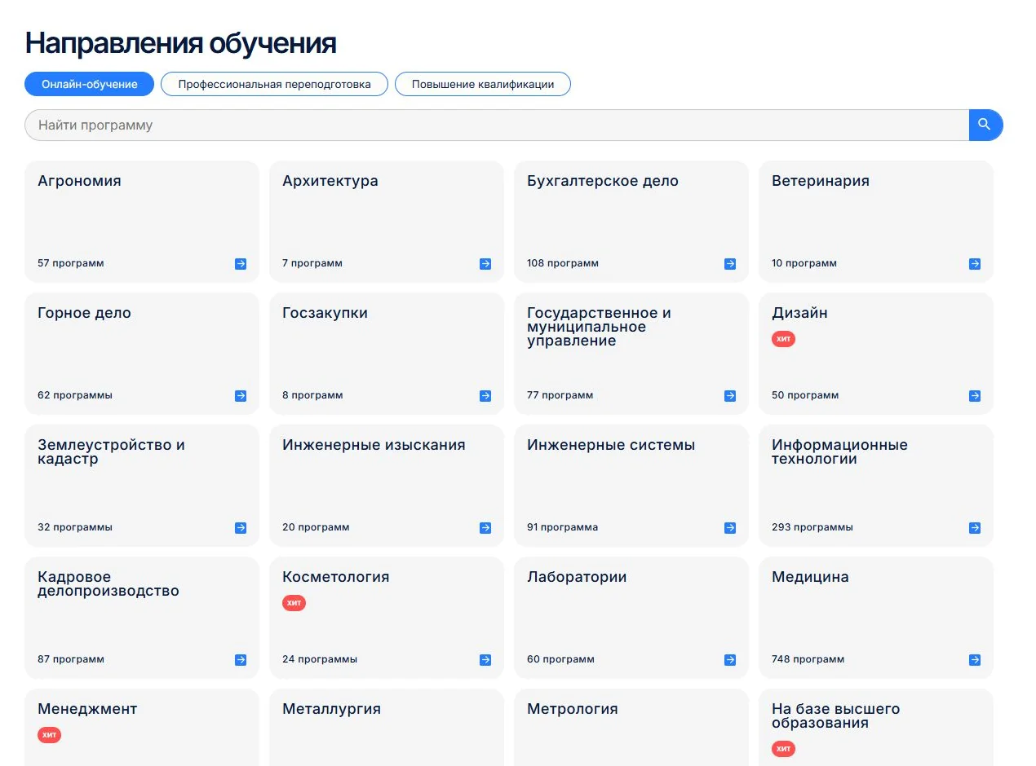Open the Косметология direction title

tap(336, 577)
